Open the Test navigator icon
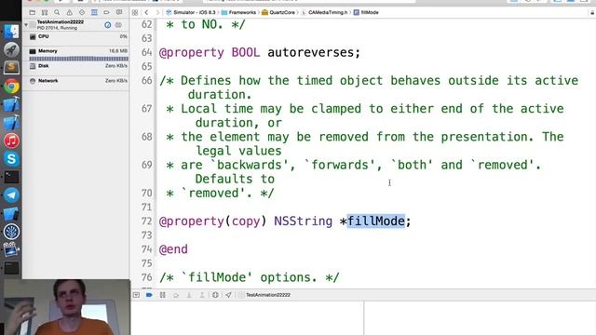The width and height of the screenshot is (596, 335). click(x=82, y=12)
